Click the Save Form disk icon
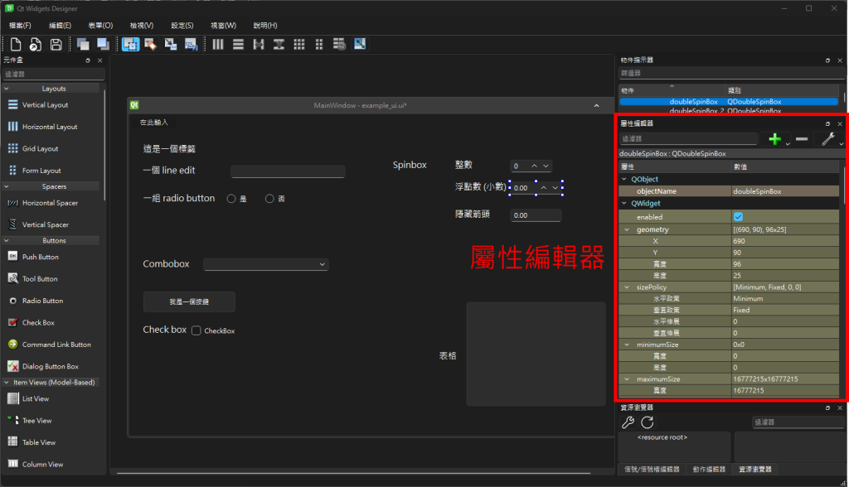This screenshot has height=487, width=849. pos(56,45)
